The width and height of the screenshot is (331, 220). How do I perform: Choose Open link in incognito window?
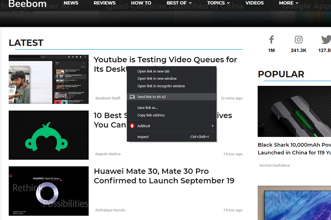pos(161,86)
